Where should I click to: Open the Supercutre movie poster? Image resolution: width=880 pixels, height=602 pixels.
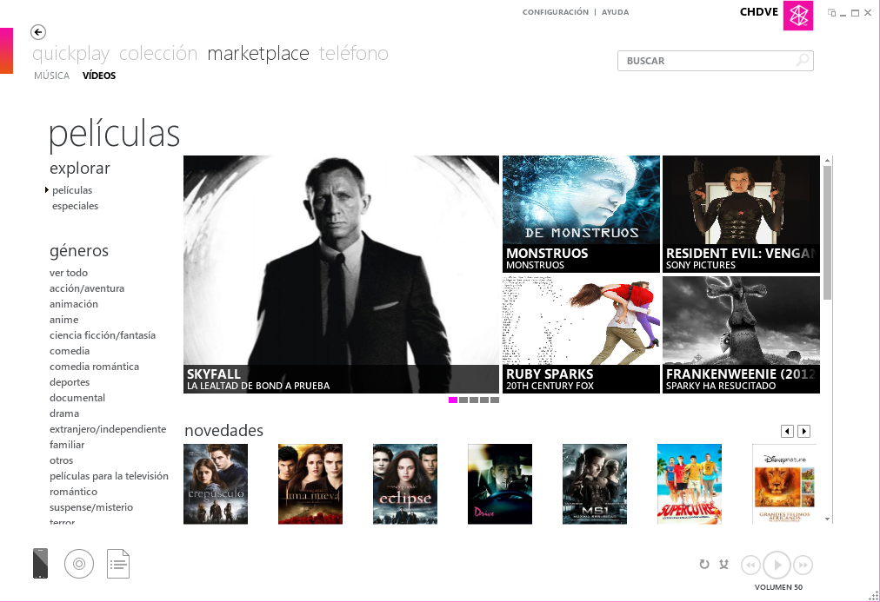[x=690, y=484]
